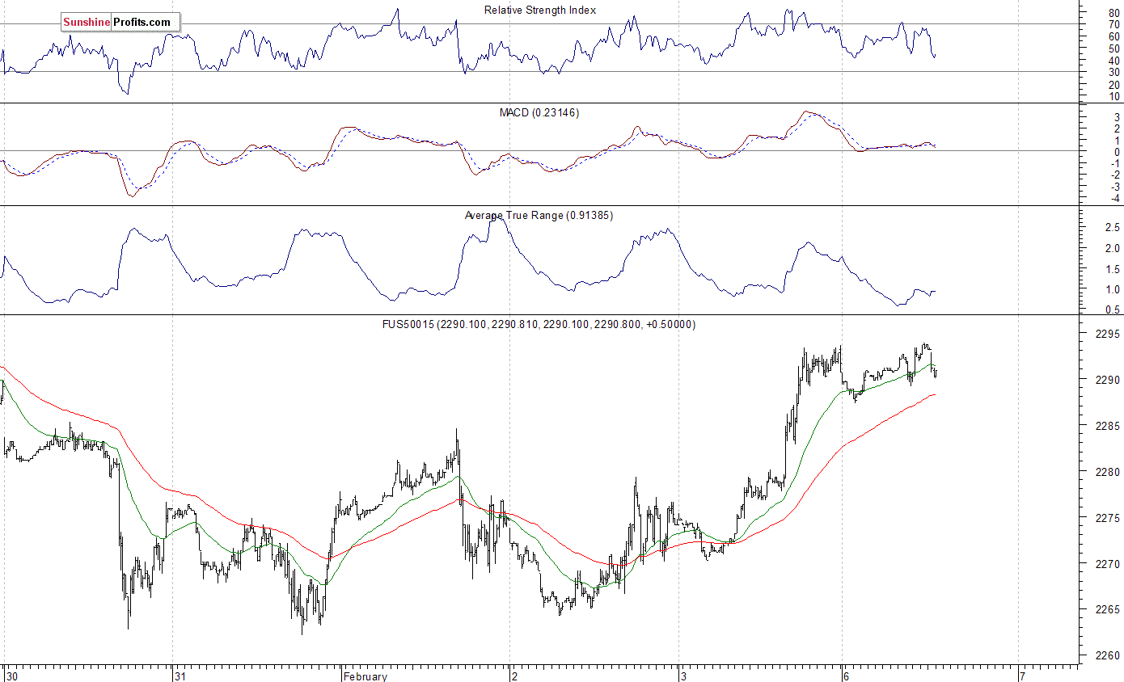Click the 2295 price axis label
Viewport: 1124px width, 682px height.
click(x=1108, y=335)
